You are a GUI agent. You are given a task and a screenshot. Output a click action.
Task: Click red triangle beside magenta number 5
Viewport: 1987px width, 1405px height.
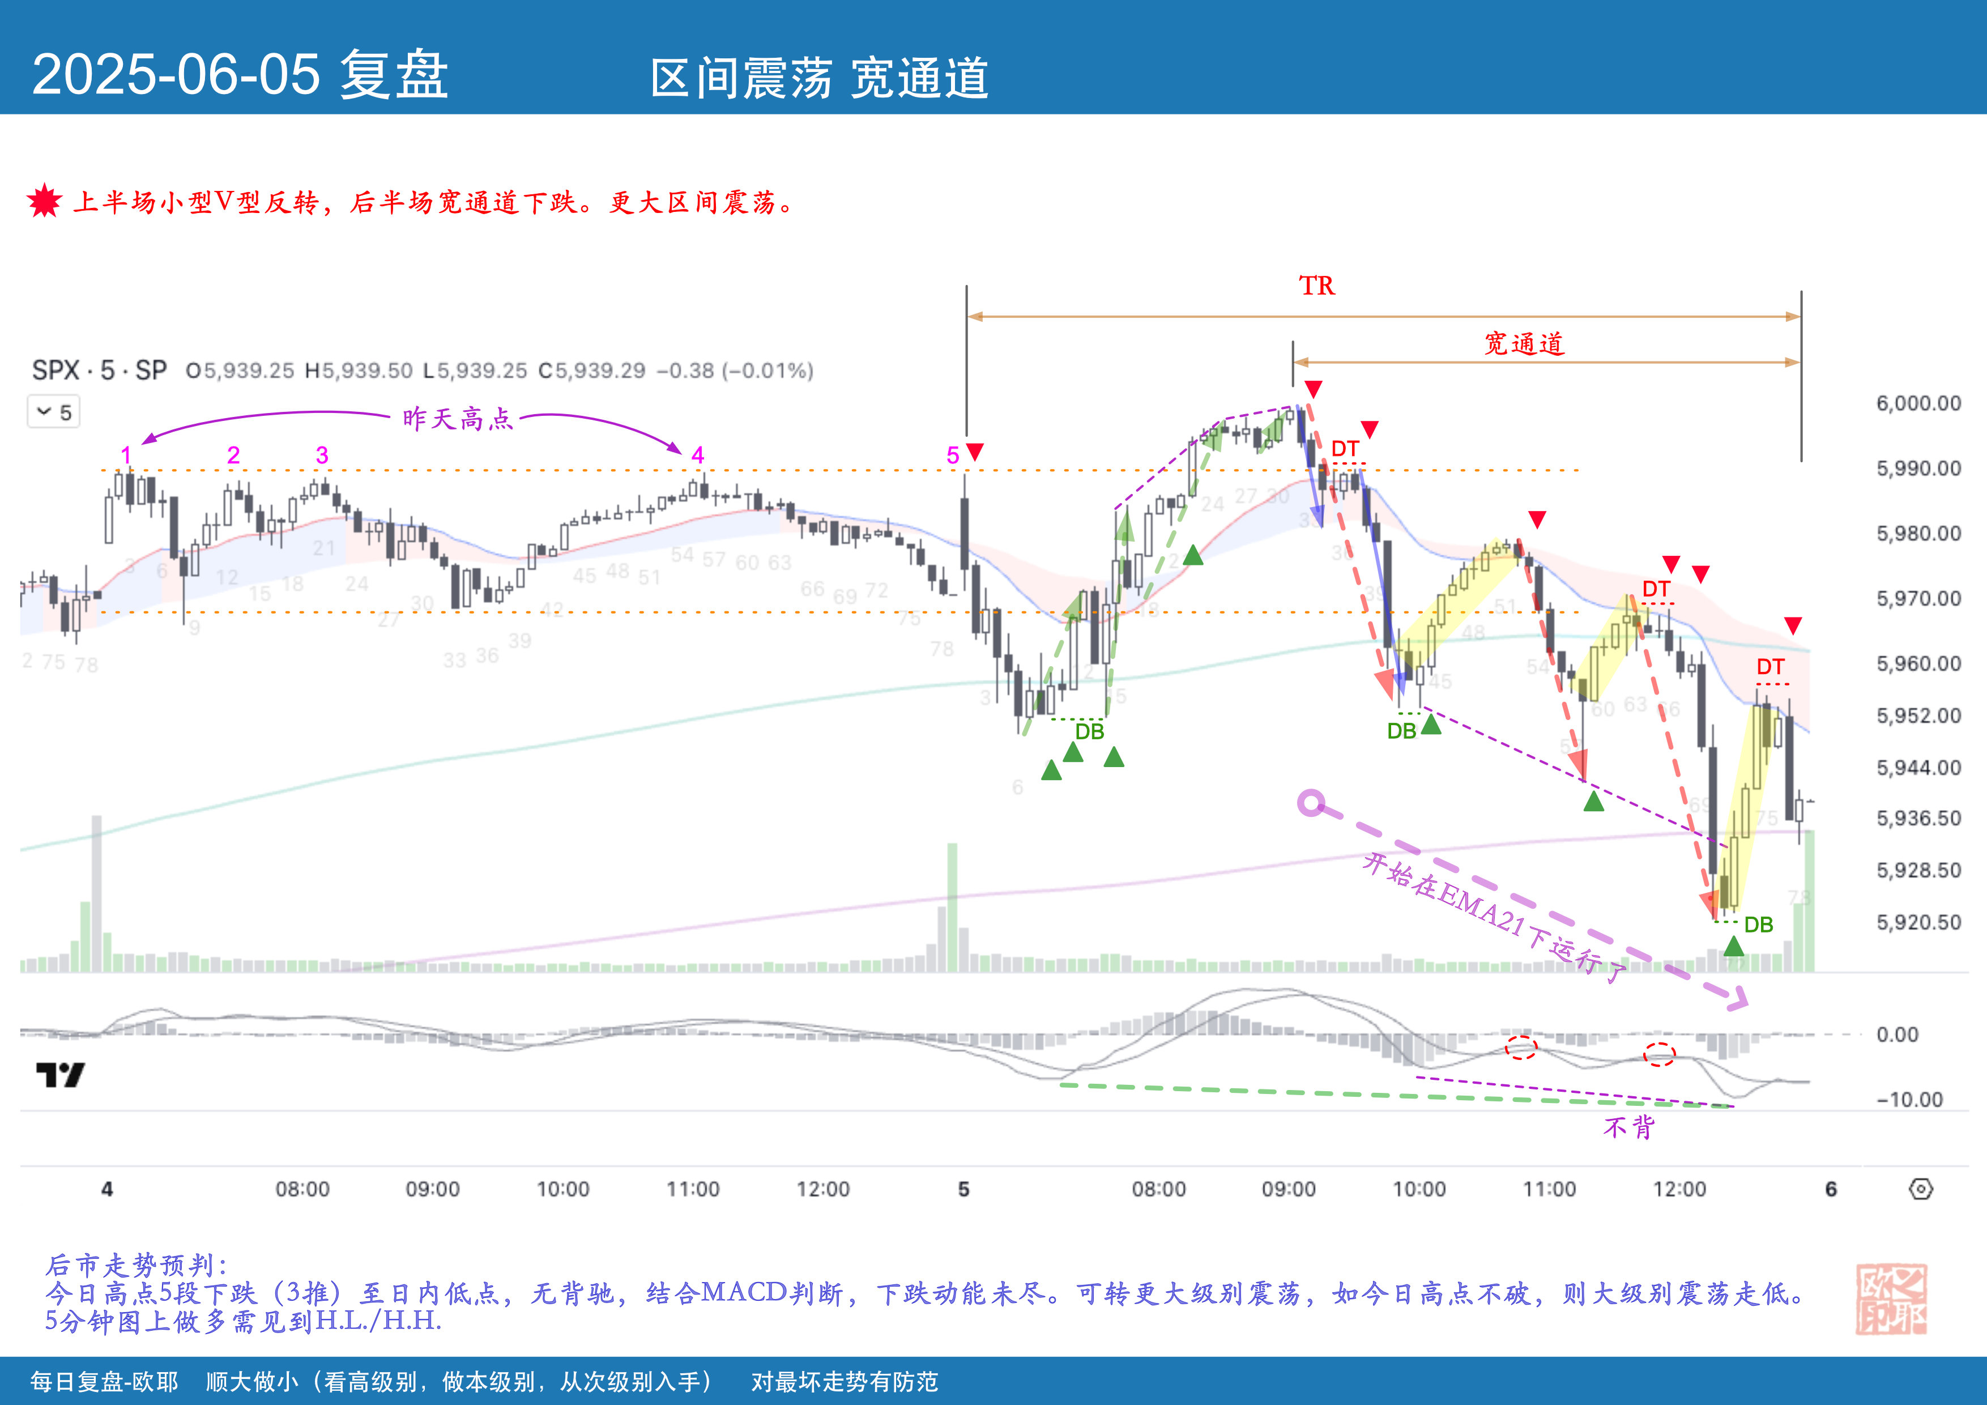pyautogui.click(x=974, y=452)
